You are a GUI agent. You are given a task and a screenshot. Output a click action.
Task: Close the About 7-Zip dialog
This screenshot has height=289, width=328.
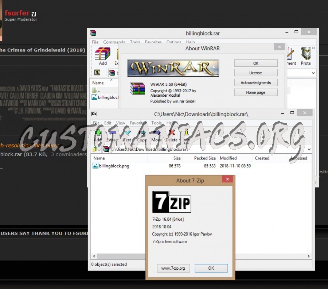coord(227,179)
